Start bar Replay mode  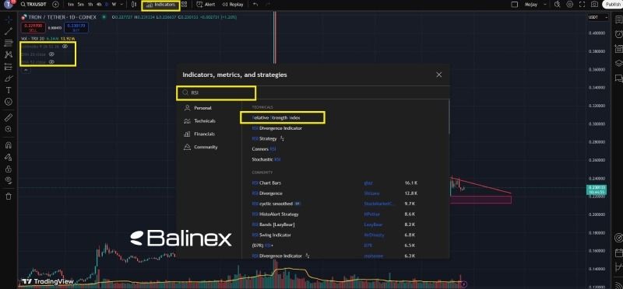pos(233,5)
